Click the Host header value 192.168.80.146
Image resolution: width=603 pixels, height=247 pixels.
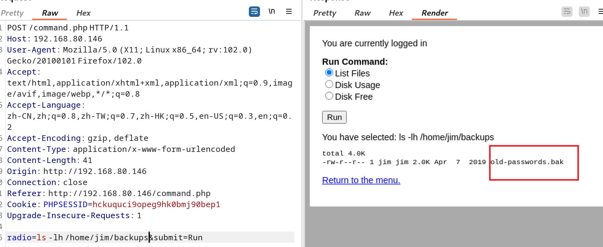68,39
